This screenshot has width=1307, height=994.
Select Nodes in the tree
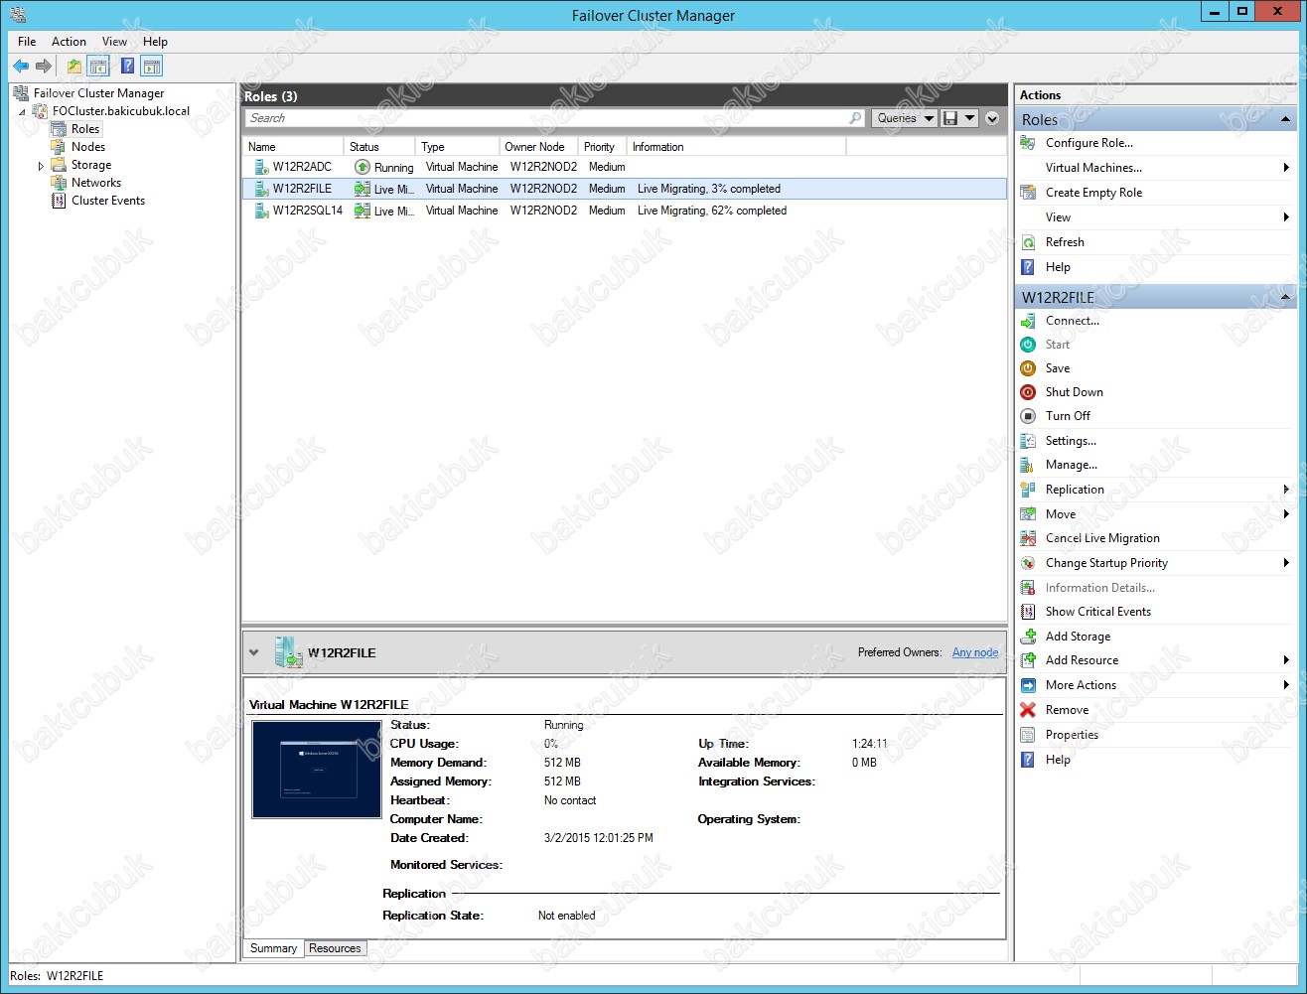click(88, 147)
